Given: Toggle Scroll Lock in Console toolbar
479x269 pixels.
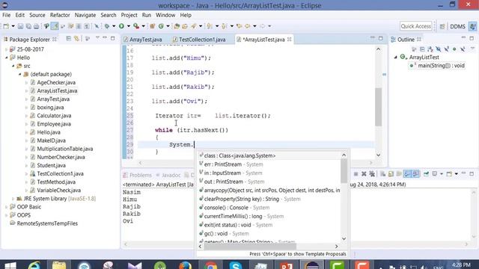Looking at the screenshot, I should tap(391, 174).
